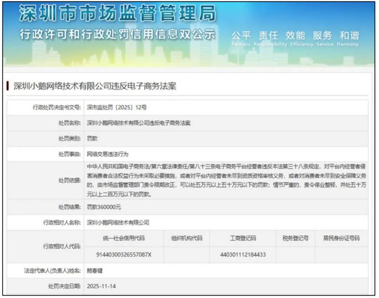Select the legal representative name 鲍春健
Screen dimensions: 379x298
click(95, 271)
